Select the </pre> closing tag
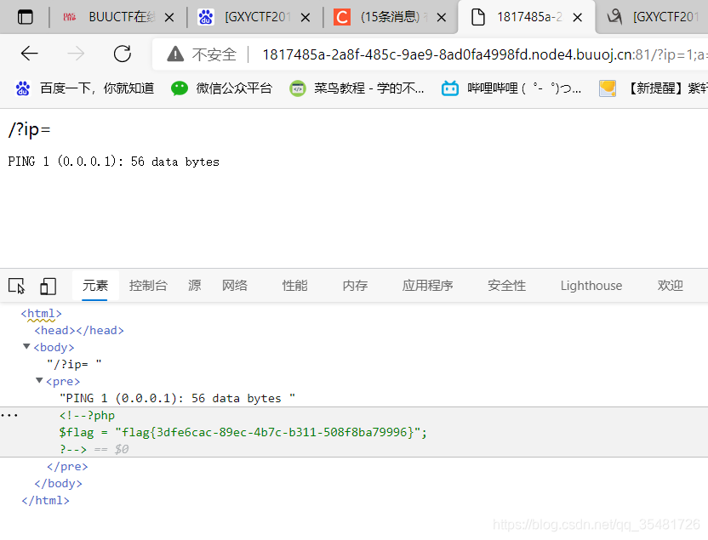This screenshot has height=540, width=708. click(x=67, y=467)
